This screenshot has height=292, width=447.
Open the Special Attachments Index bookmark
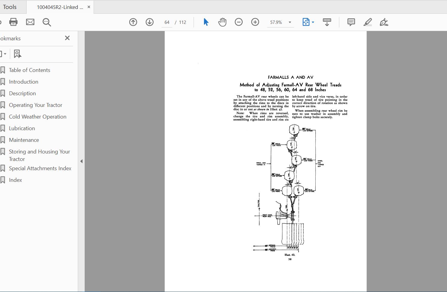[x=40, y=168]
